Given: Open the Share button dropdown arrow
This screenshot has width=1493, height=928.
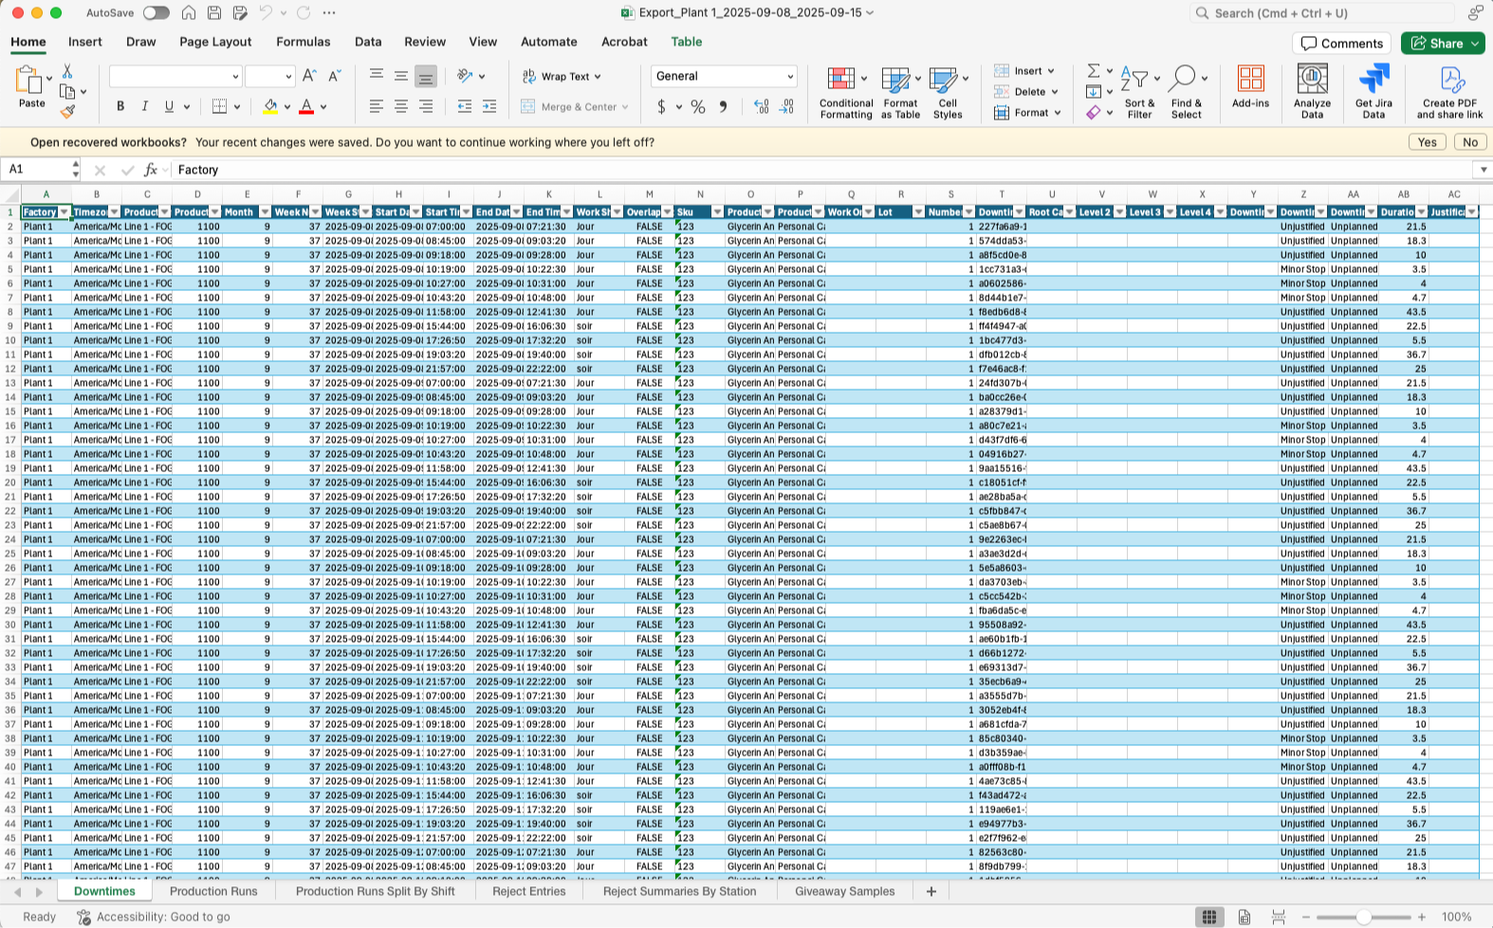Looking at the screenshot, I should tap(1475, 44).
